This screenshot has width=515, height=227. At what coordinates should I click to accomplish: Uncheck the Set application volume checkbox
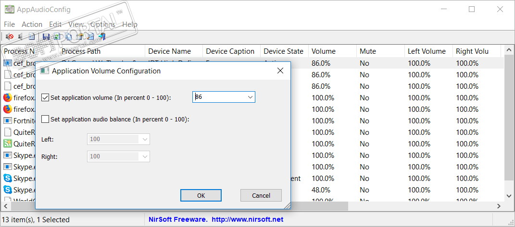click(46, 97)
